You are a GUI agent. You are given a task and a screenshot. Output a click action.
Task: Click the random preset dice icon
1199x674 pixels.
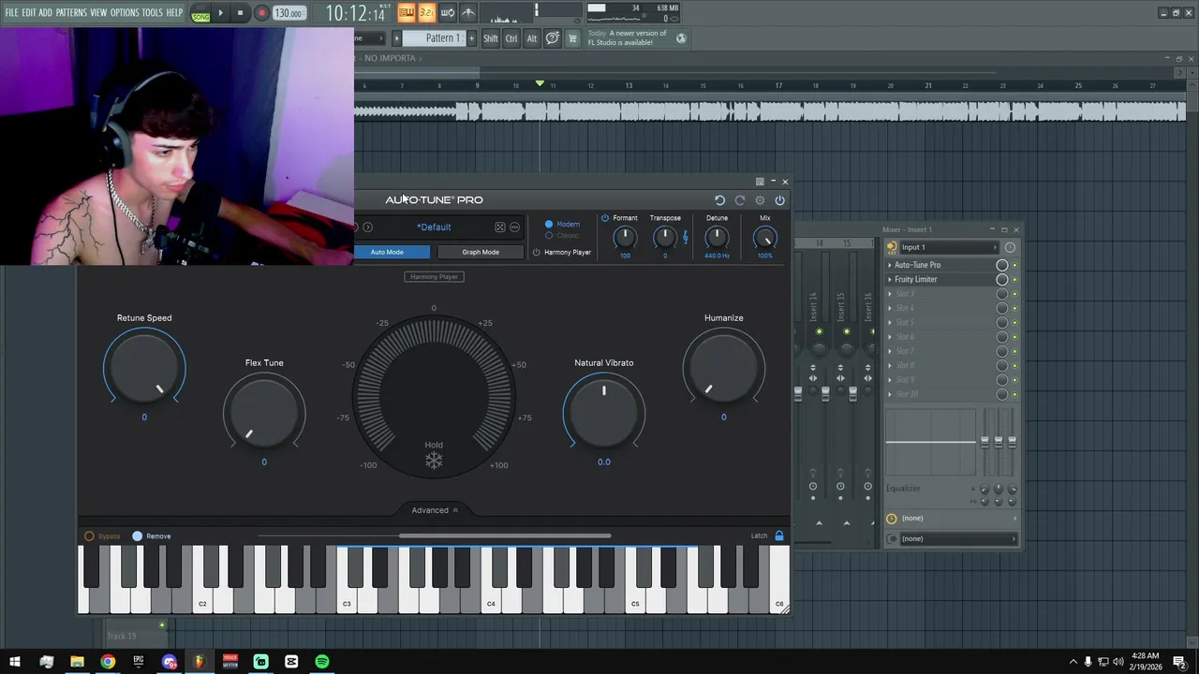click(x=500, y=227)
